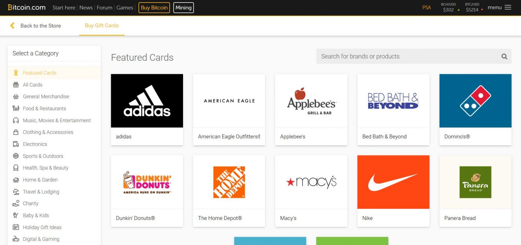Click the BCH/USD price ticker
The height and width of the screenshot is (245, 521).
(450, 7)
